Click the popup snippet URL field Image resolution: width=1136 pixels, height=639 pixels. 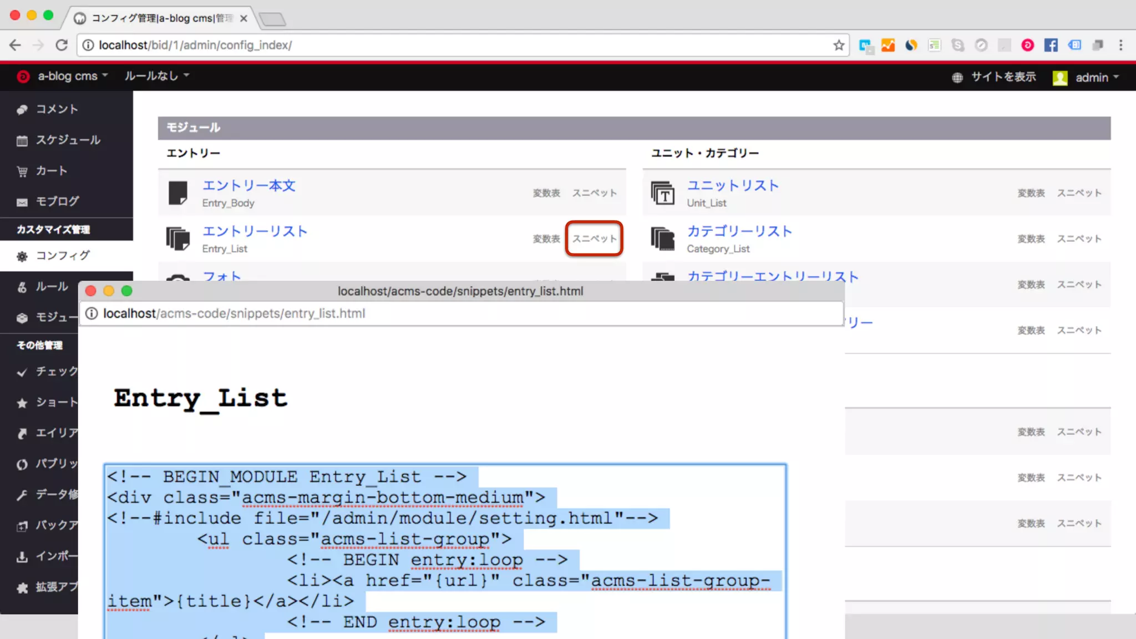tap(460, 314)
